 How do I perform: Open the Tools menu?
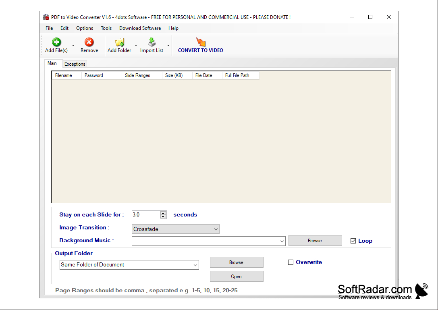[106, 28]
